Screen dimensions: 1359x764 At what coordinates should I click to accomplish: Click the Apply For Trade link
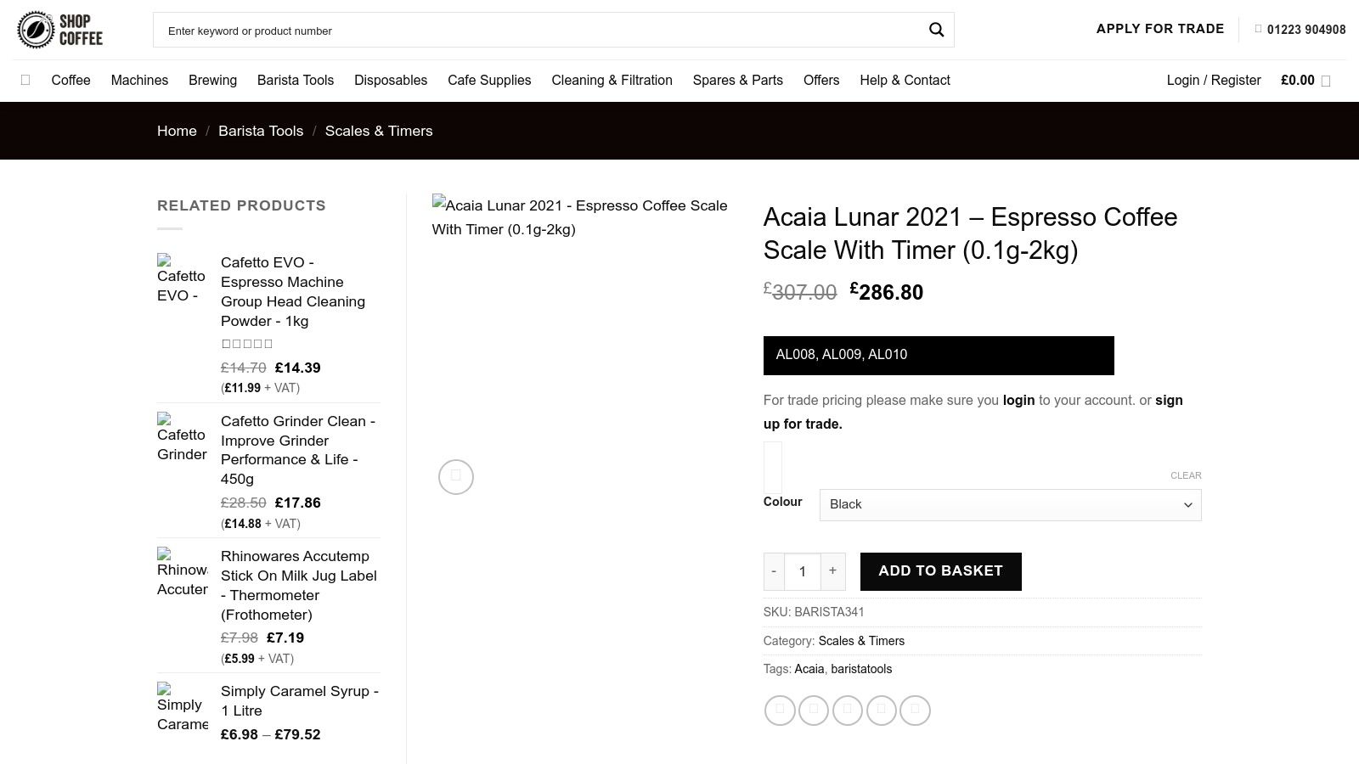[1160, 29]
